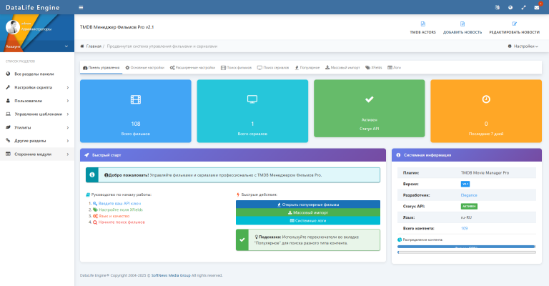Screen dimensions: 549x286
Task: Open messages via the envelope icon
Action: tap(537, 7)
